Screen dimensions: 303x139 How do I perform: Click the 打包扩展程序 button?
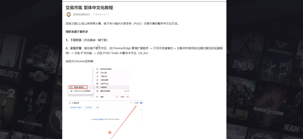point(89,107)
